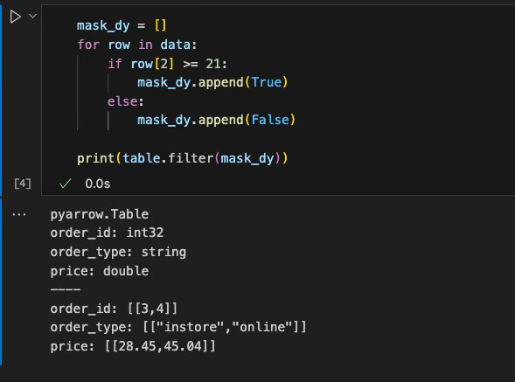515x382 pixels.
Task: Click the 'for row in data:' line
Action: (136, 45)
